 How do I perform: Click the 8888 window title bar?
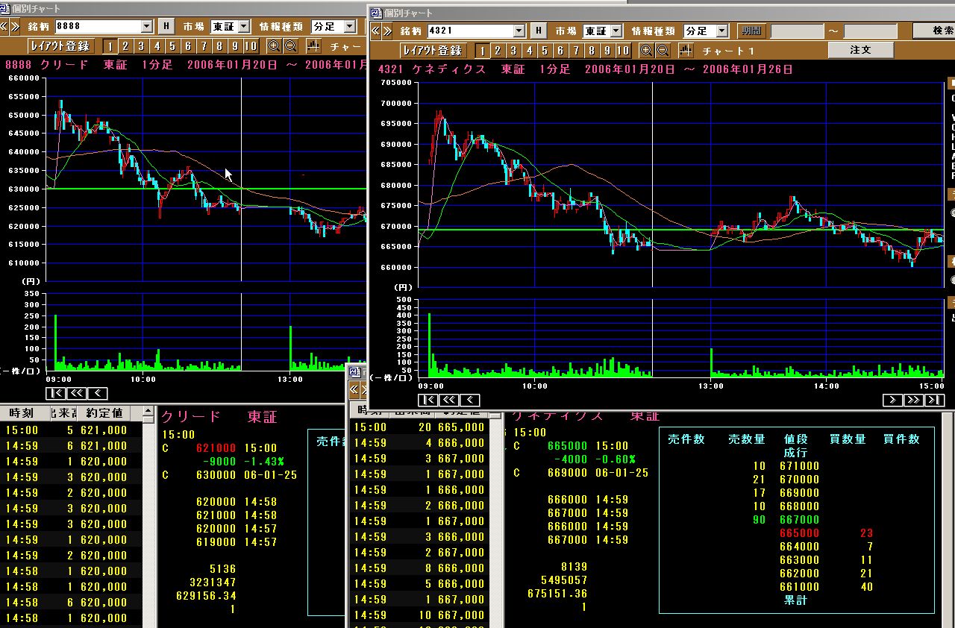pos(183,7)
